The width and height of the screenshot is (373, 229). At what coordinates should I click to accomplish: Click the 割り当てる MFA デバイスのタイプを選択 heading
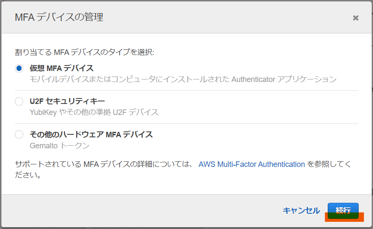85,52
